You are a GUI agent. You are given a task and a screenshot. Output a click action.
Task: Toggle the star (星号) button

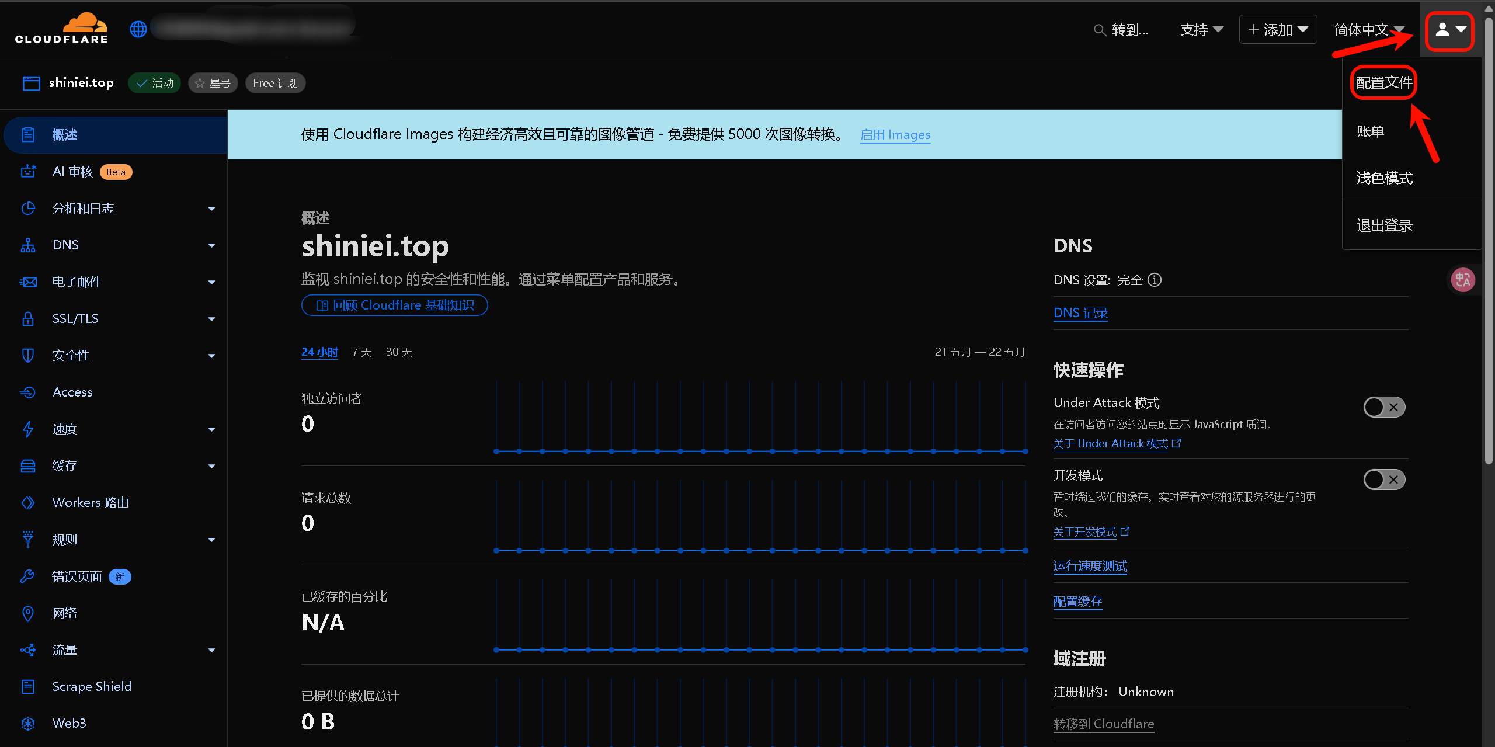(213, 84)
